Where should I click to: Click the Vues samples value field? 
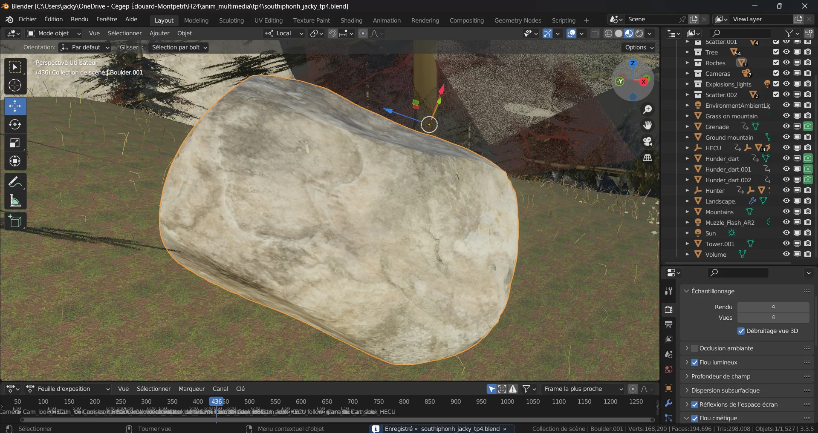773,318
